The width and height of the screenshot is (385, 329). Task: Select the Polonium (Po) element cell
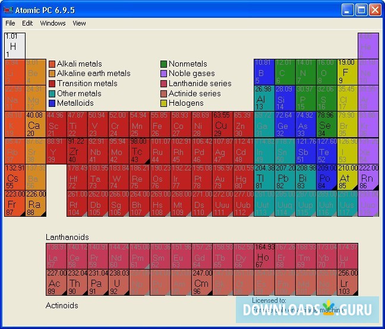tap(327, 177)
